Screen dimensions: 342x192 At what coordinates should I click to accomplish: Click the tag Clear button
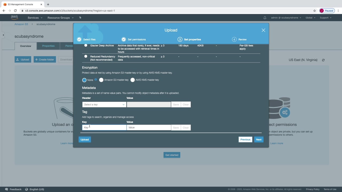coord(186,127)
